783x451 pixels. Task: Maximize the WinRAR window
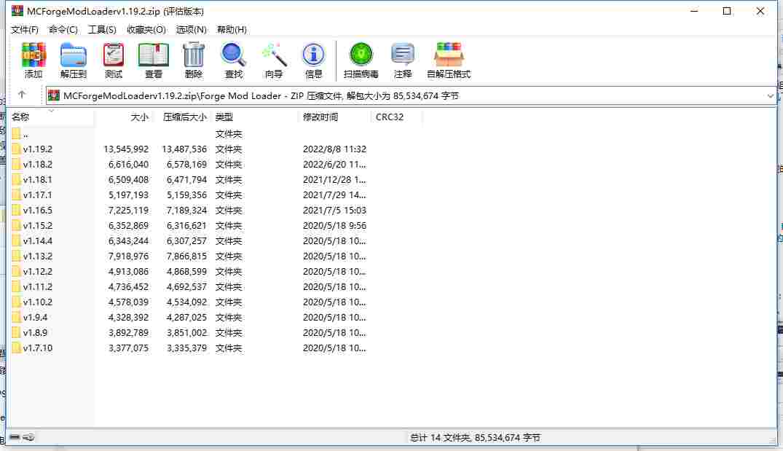(727, 11)
